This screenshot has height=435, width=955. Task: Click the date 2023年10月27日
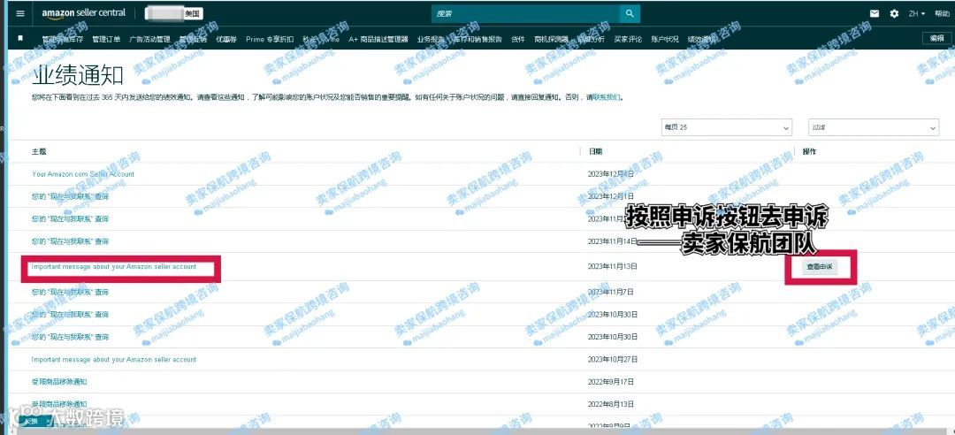coord(613,360)
